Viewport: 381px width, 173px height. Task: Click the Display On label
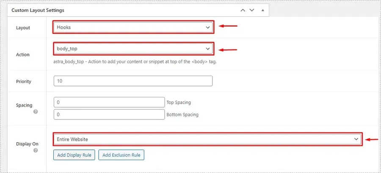click(x=27, y=144)
